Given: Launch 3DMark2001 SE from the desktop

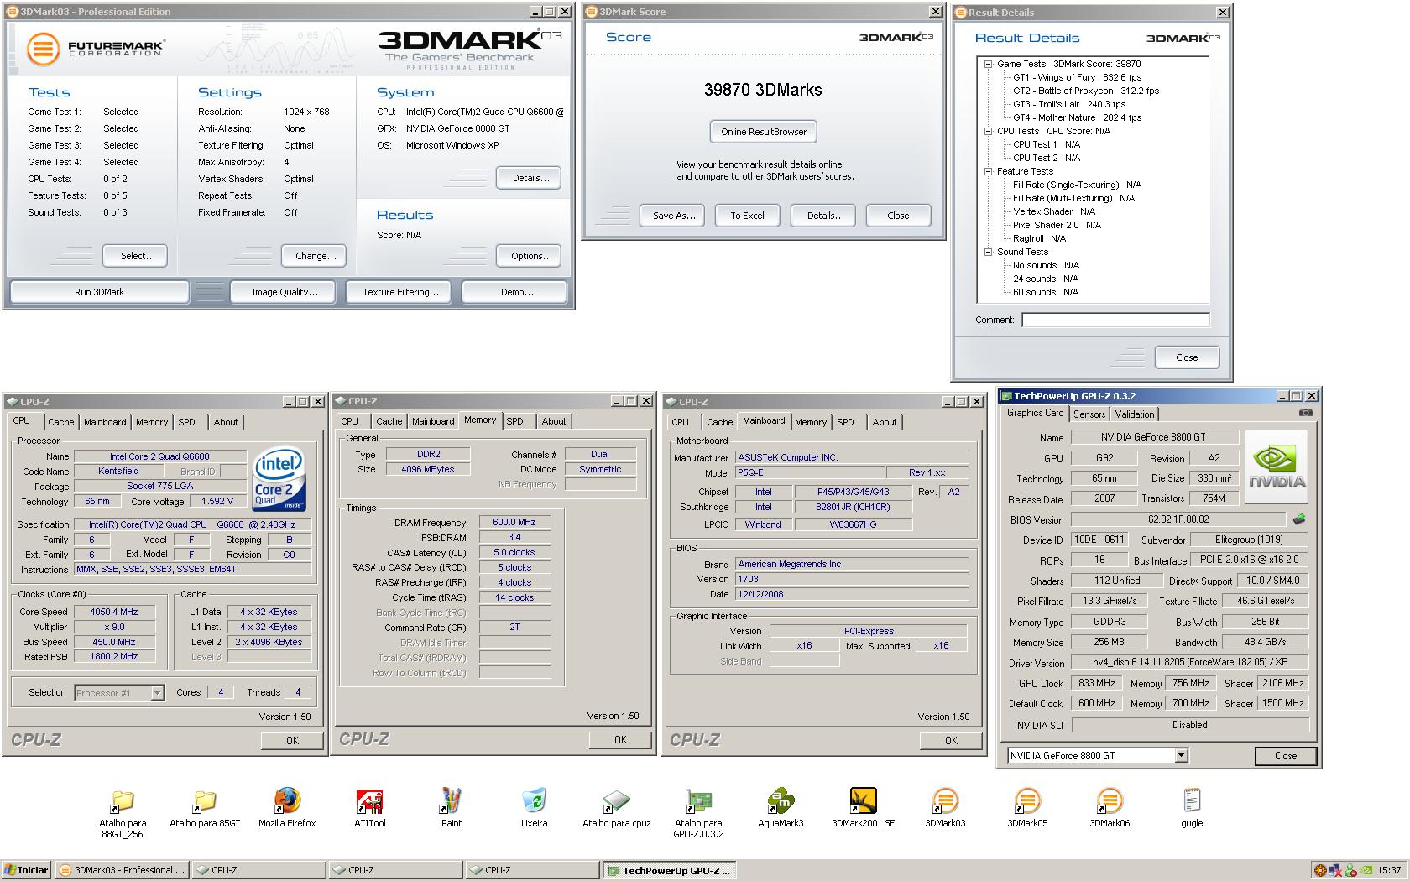Looking at the screenshot, I should coord(863,802).
